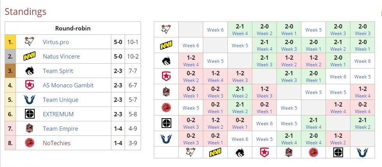Image resolution: width=382 pixels, height=167 pixels.
Task: Open Team Empire logo in standings list
Action: [x=29, y=129]
